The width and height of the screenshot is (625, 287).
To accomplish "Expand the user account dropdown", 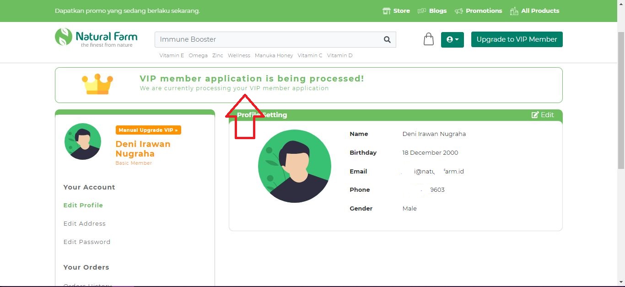I will click(x=452, y=39).
